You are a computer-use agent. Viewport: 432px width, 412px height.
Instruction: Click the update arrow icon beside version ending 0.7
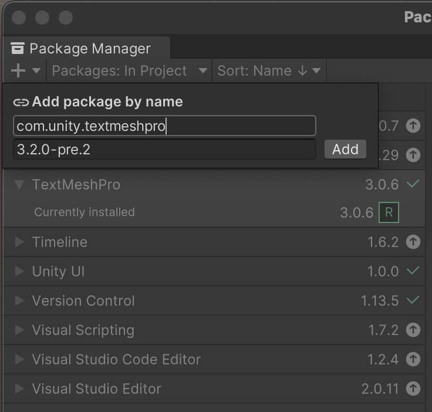(413, 126)
